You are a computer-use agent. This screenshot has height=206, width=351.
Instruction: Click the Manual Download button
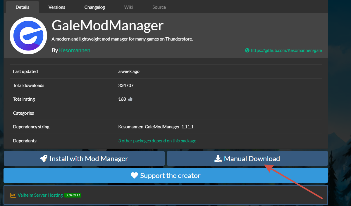click(x=247, y=158)
